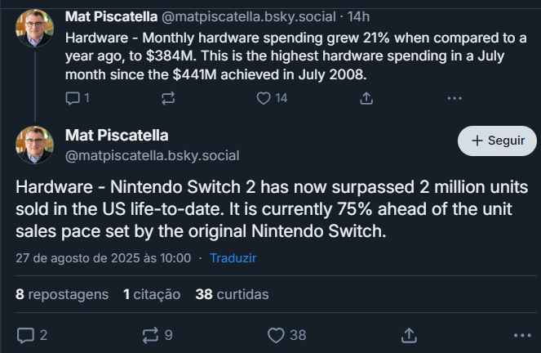Open the @matpiscatella.bsky.social handle in the main post

pos(152,156)
